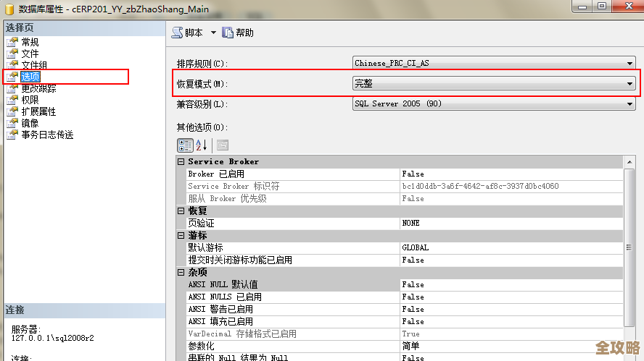
Task: Open the 事务日志传送 page
Action: [47, 135]
